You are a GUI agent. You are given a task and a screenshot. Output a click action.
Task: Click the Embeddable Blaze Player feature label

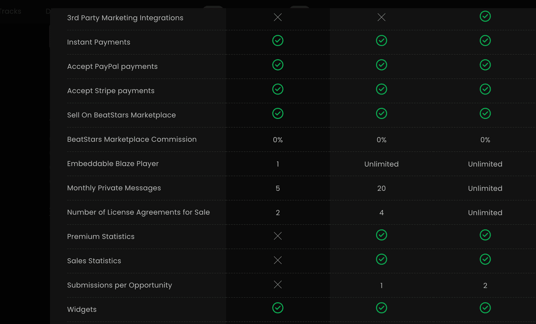[x=113, y=164]
